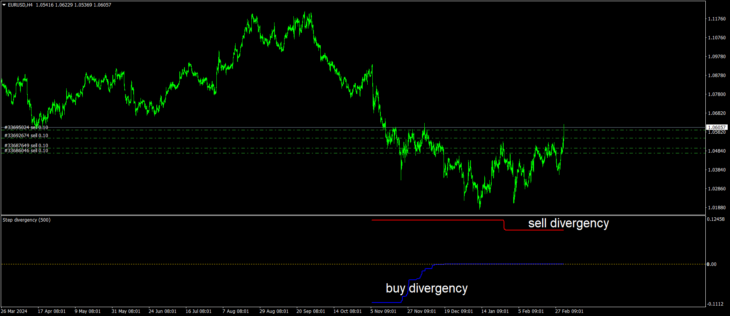The width and height of the screenshot is (730, 316).
Task: Click the 1.04840 price scale label
Action: (717, 151)
